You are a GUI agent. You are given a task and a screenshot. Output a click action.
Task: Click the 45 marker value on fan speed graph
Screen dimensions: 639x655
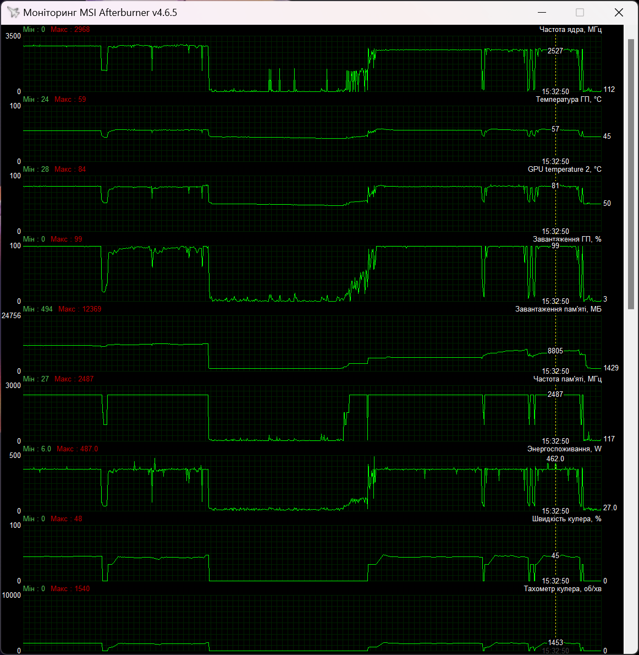coord(555,555)
